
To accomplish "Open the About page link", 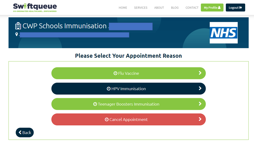I will coord(159,8).
